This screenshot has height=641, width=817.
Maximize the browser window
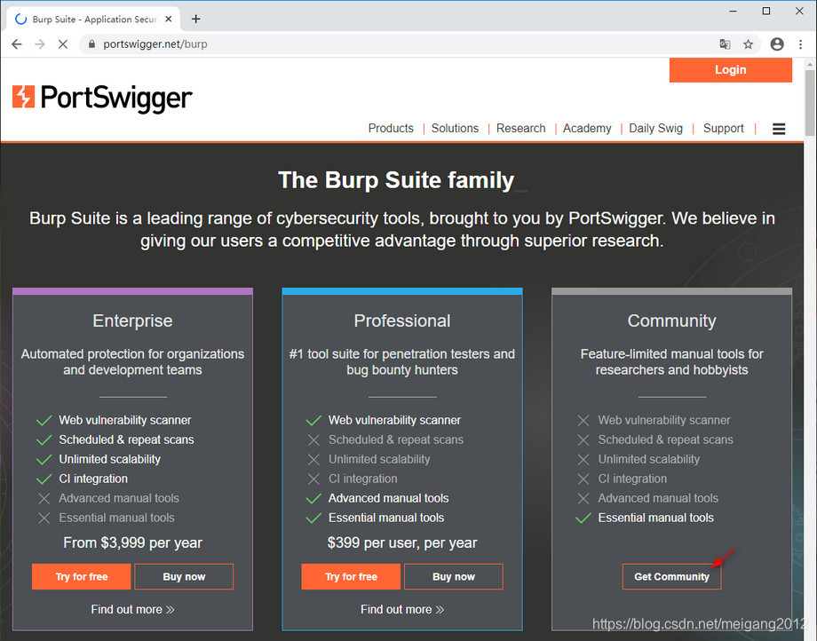[765, 11]
